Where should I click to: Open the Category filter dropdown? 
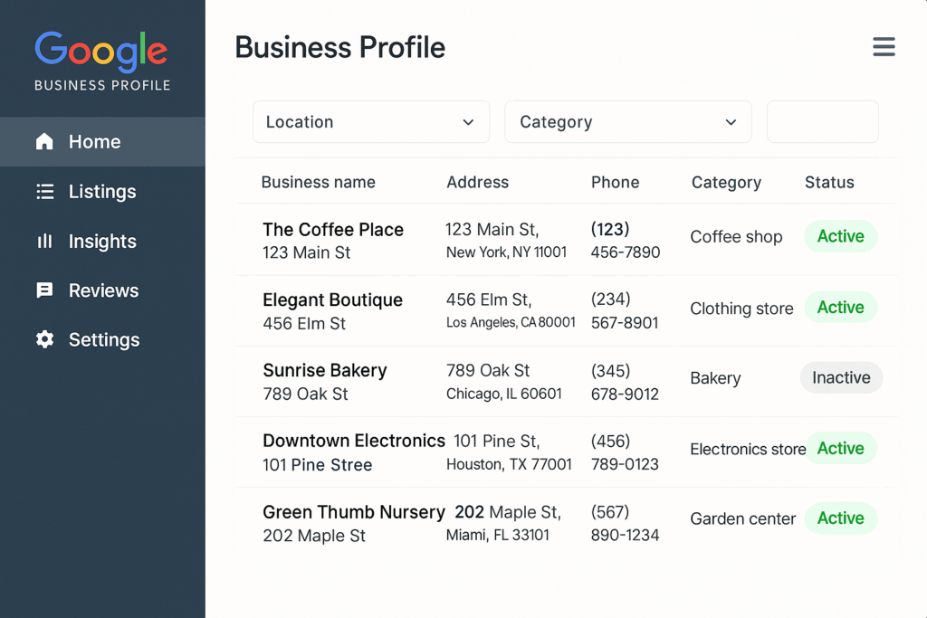pyautogui.click(x=628, y=121)
